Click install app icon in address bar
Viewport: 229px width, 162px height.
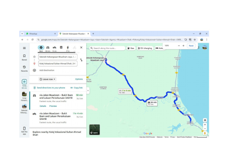tap(186, 40)
